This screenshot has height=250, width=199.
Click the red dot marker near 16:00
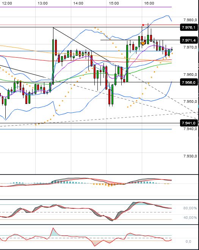[x=143, y=25]
